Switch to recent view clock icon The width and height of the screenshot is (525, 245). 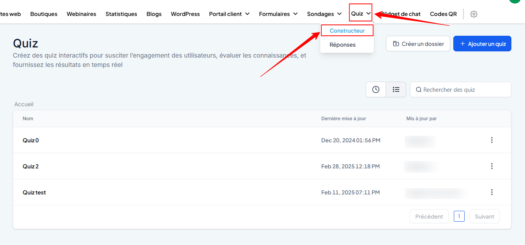(376, 89)
